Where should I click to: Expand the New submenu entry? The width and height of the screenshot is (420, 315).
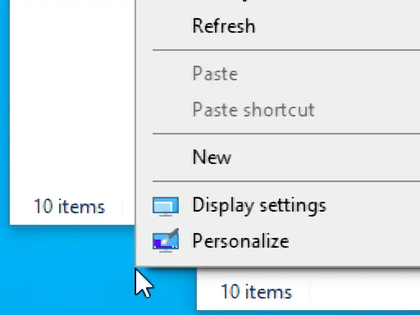tap(212, 157)
